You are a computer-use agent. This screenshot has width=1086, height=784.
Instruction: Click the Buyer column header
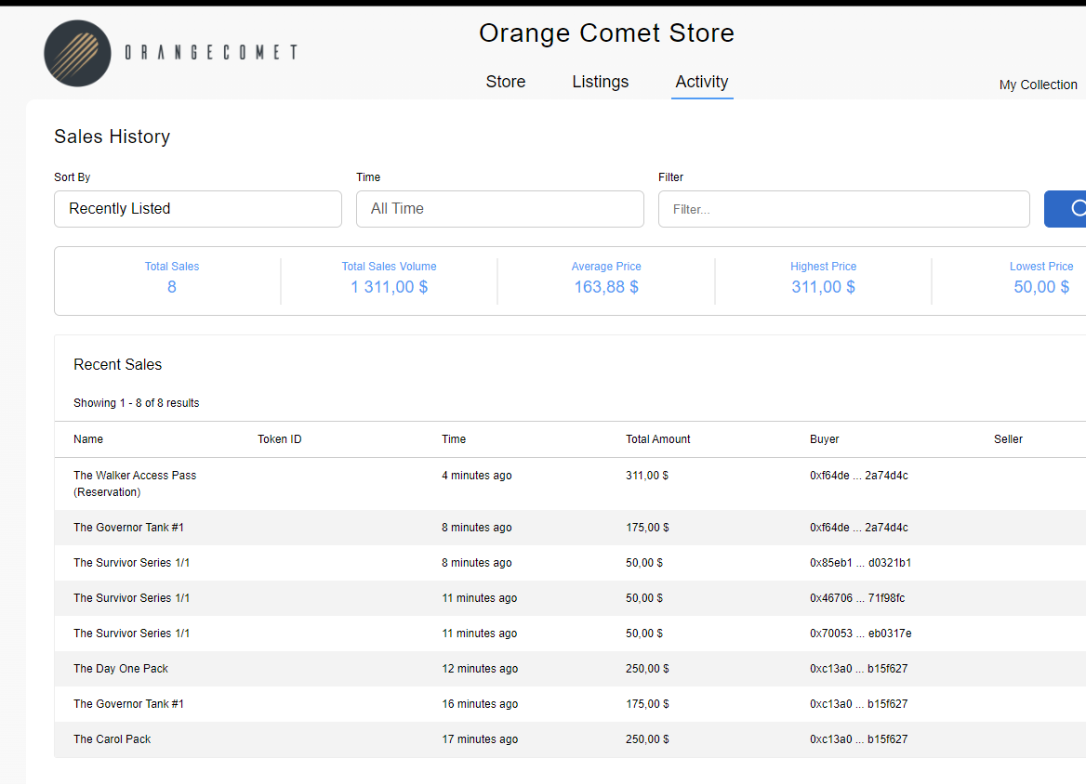click(x=824, y=438)
